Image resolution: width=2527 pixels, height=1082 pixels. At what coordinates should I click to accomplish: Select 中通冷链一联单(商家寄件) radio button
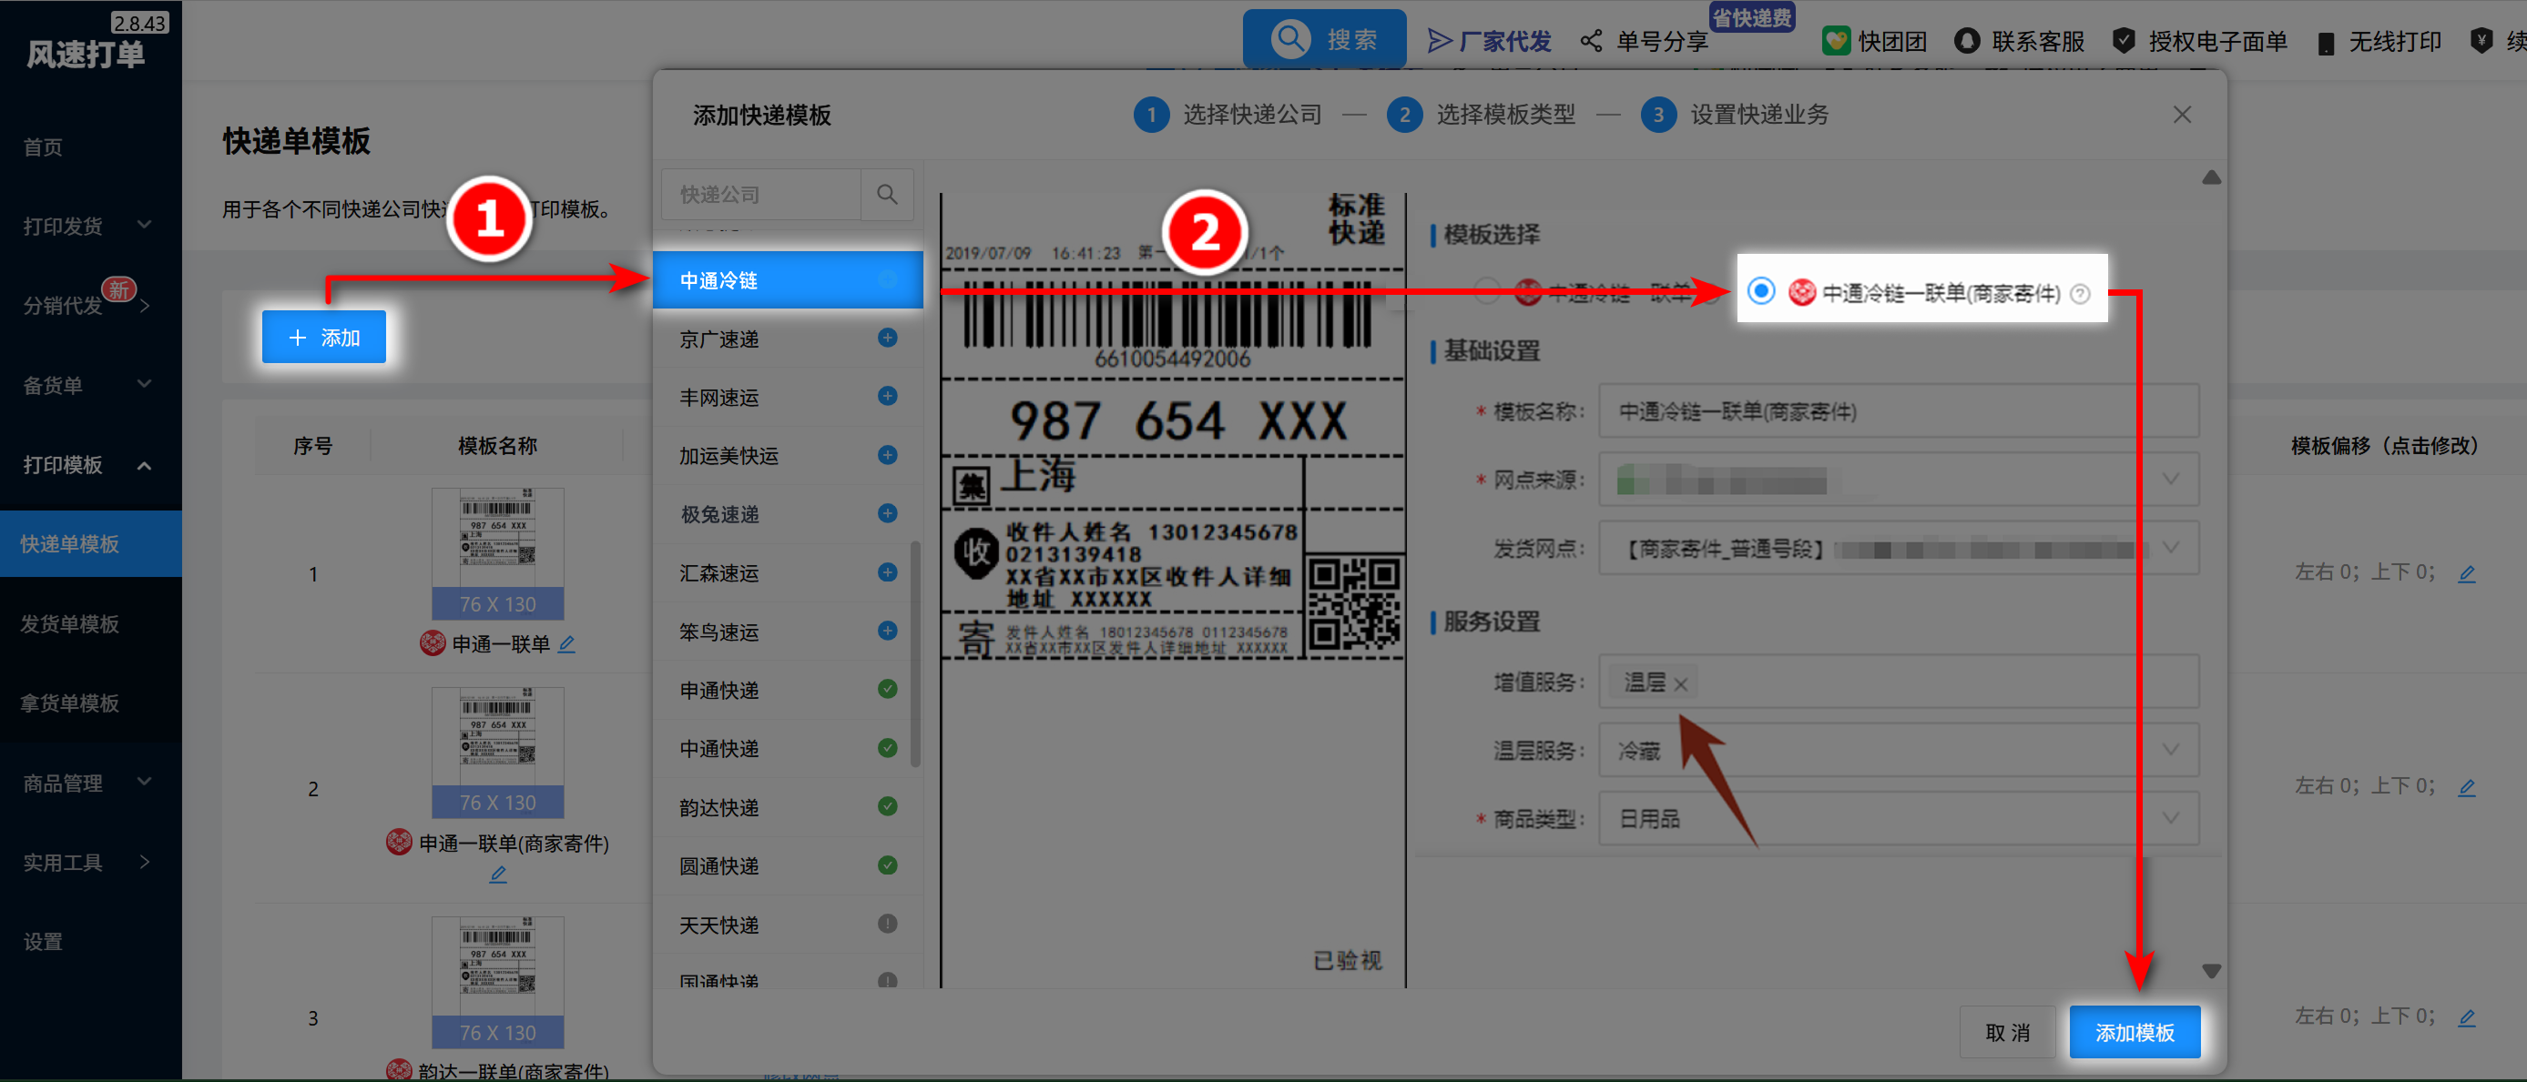coord(1761,291)
